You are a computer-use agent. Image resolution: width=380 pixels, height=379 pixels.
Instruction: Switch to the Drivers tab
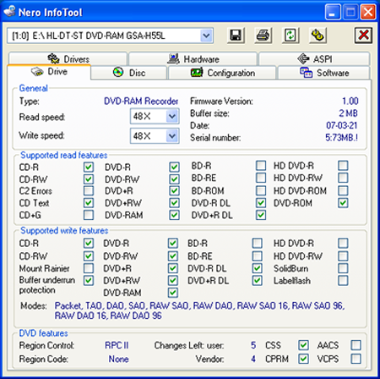coord(68,58)
